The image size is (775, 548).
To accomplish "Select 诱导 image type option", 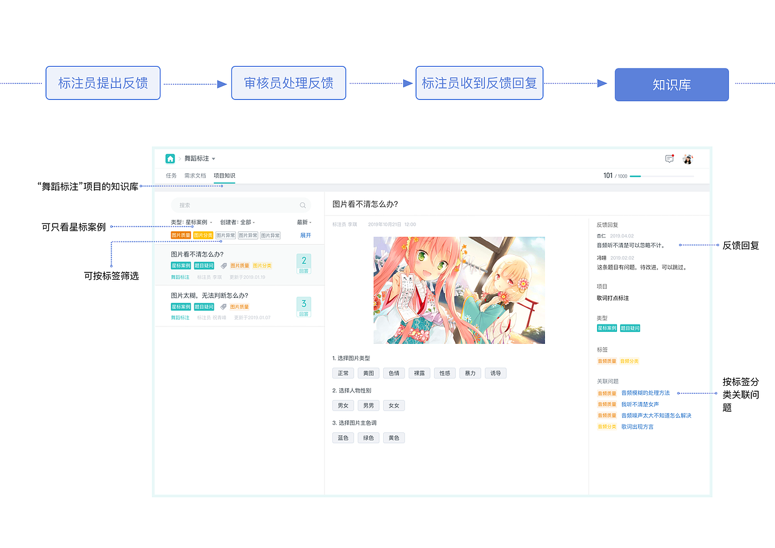I will click(496, 373).
